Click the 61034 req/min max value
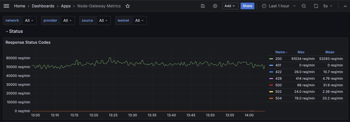 point(303,59)
